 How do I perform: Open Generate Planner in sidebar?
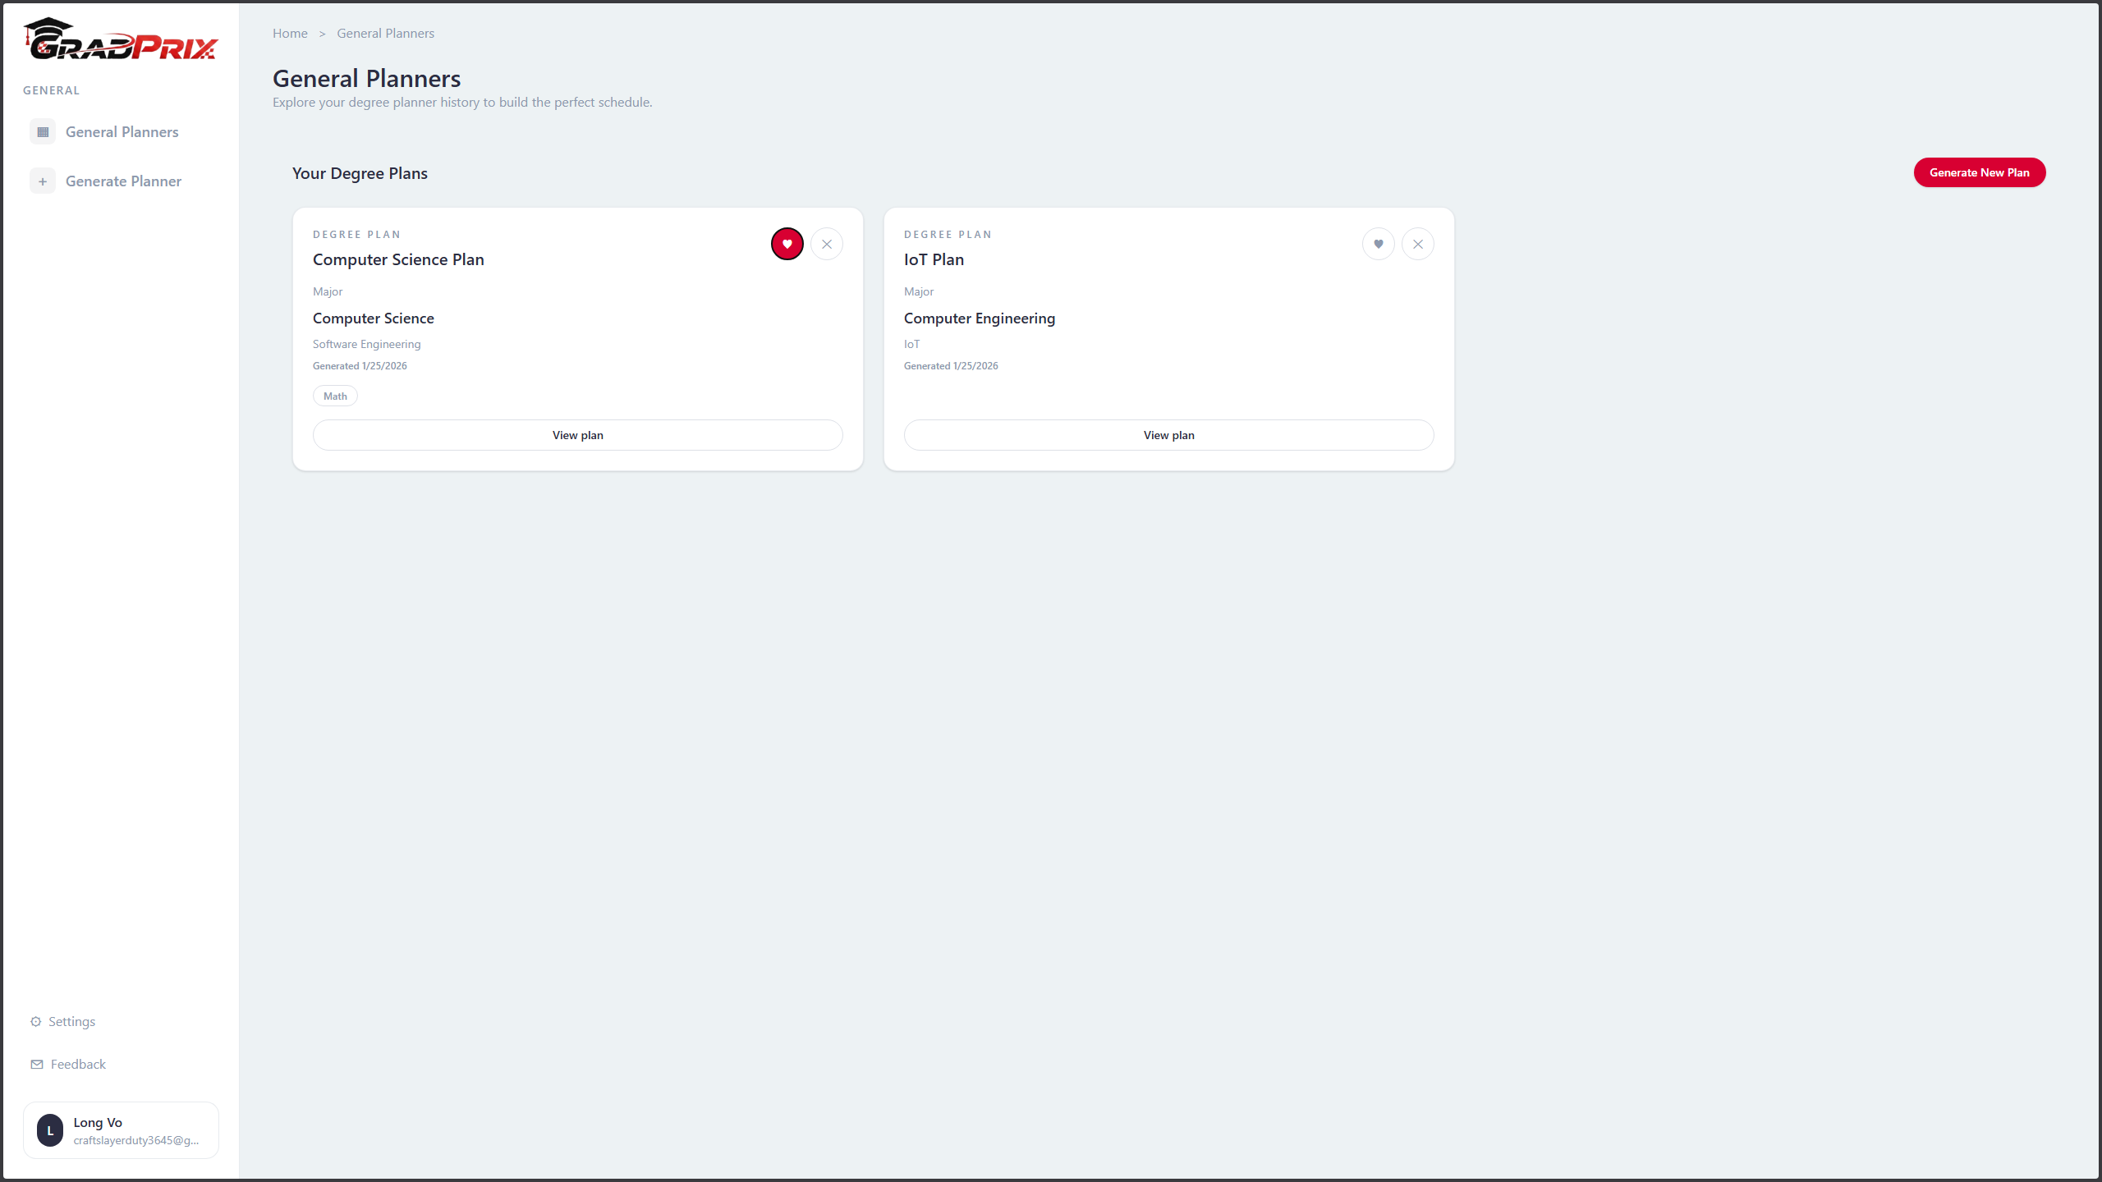(123, 181)
